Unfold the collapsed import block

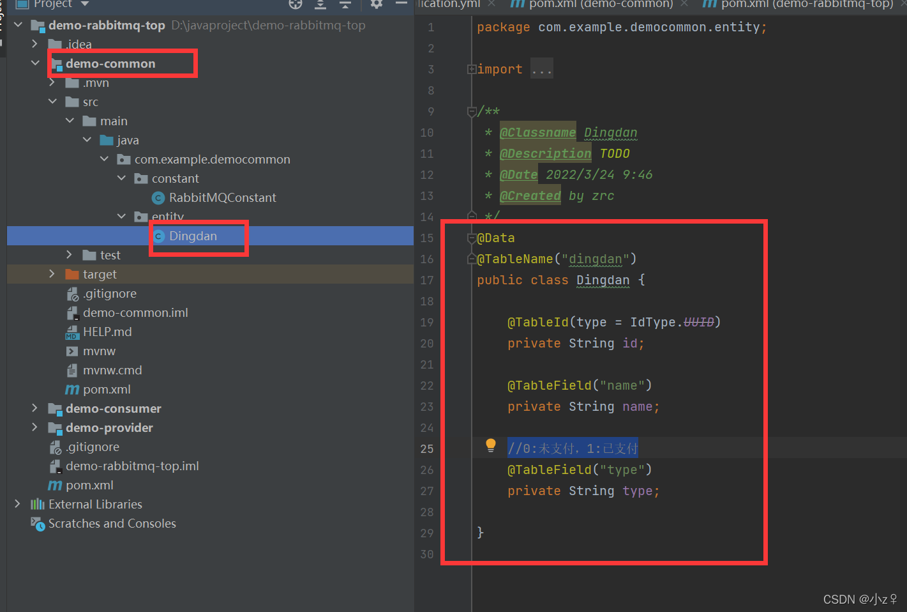471,69
